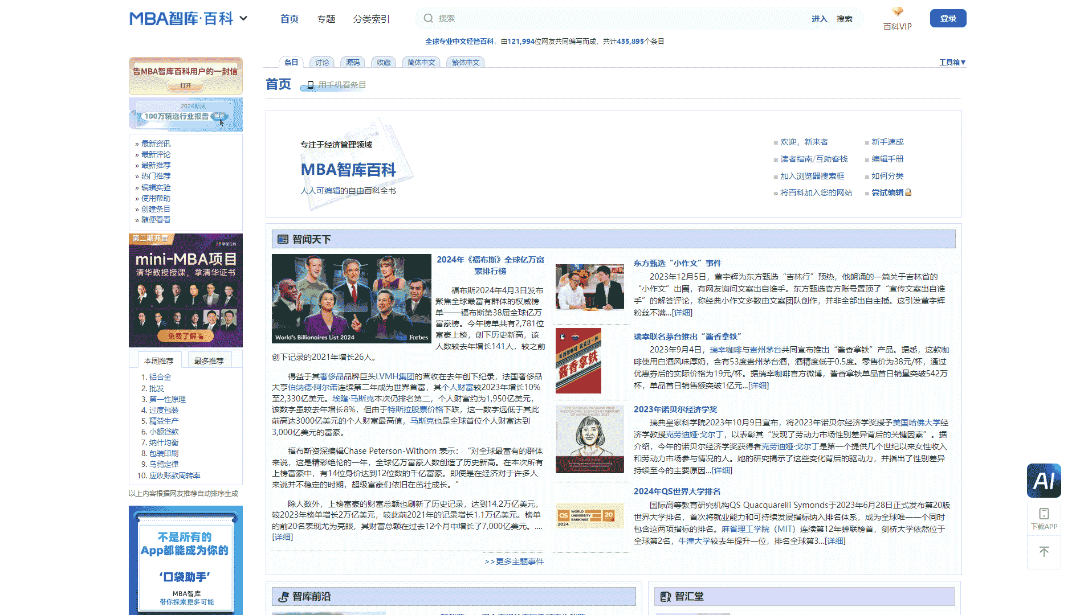Viewport: 1084px width, 615px height.
Task: Open 东方甄选"小作文"事件 headline
Action: tap(677, 263)
